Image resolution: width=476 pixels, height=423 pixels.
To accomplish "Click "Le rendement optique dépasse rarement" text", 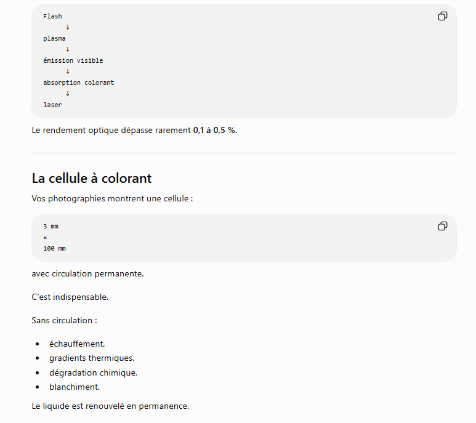I will 111,130.
